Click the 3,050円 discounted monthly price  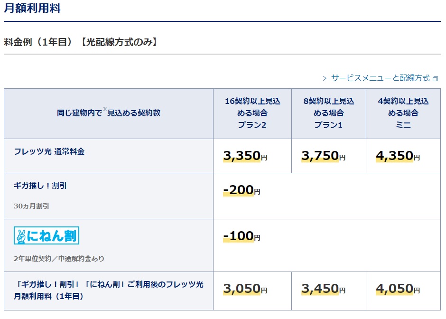click(245, 289)
